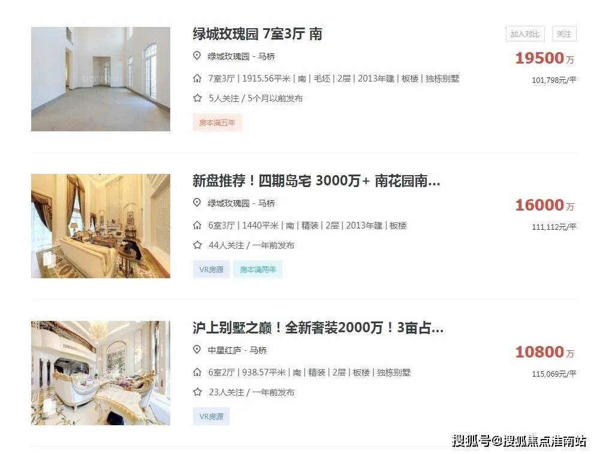The image size is (600, 454).
Task: Click star icon next to 44人关注
Action: point(197,245)
